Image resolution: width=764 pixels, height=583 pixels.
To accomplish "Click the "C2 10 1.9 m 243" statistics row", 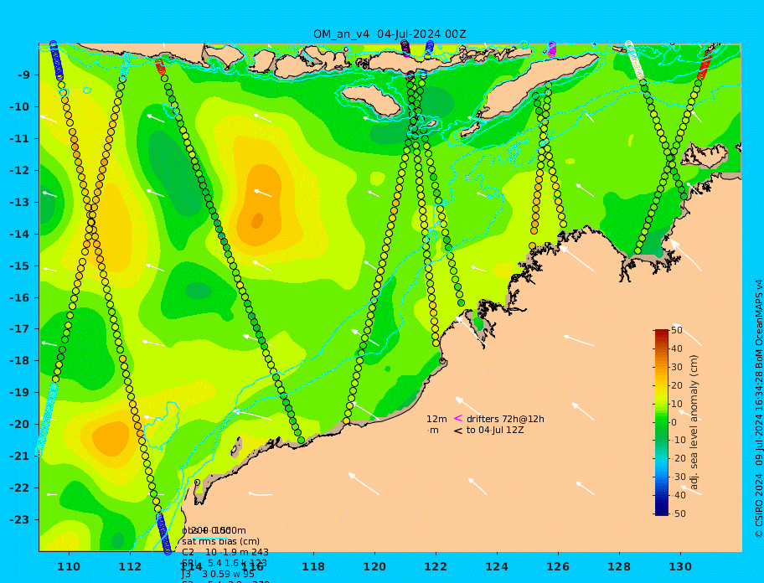I will [x=225, y=552].
